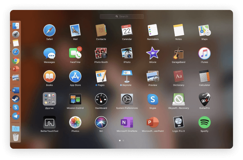Open iPhoto
This screenshot has height=160, width=243.
(x=127, y=53)
